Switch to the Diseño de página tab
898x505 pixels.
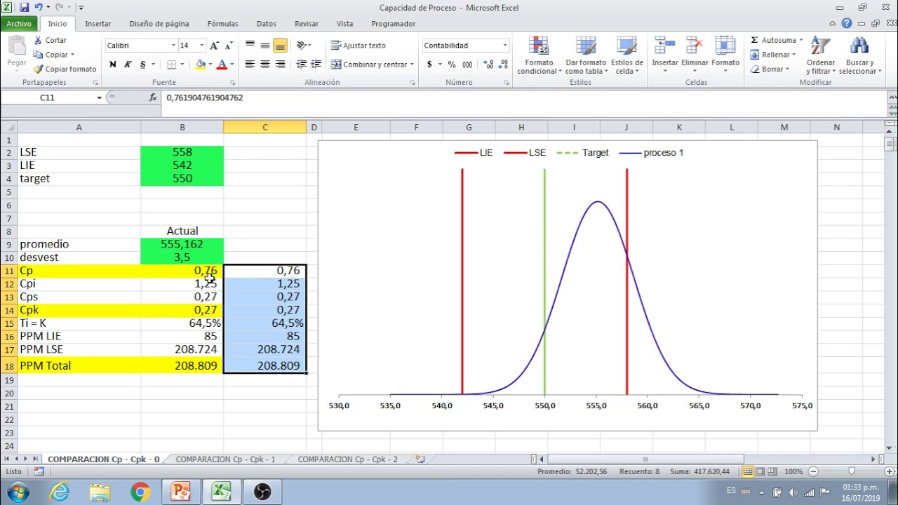click(159, 24)
